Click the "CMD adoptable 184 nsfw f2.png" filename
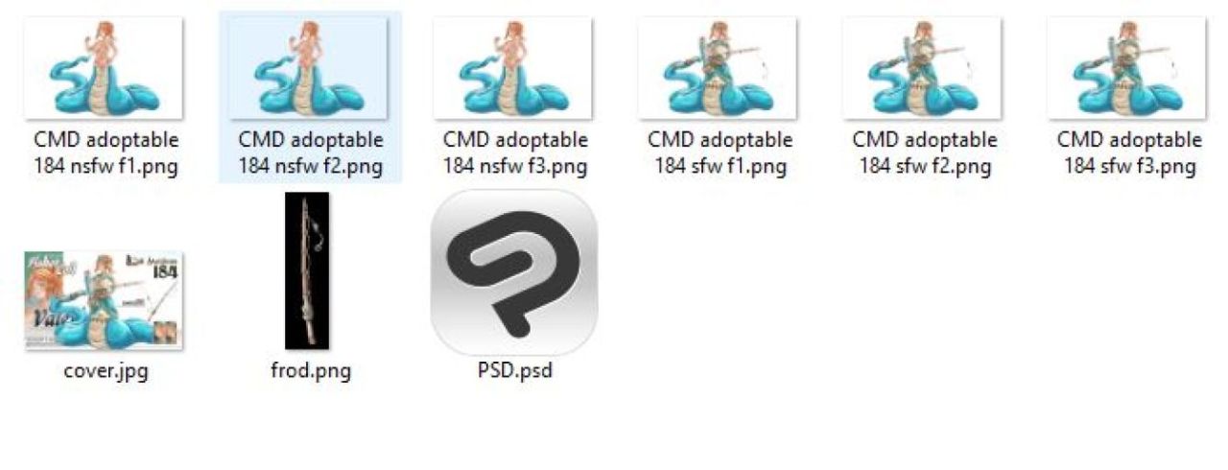The width and height of the screenshot is (1228, 470). tap(310, 153)
